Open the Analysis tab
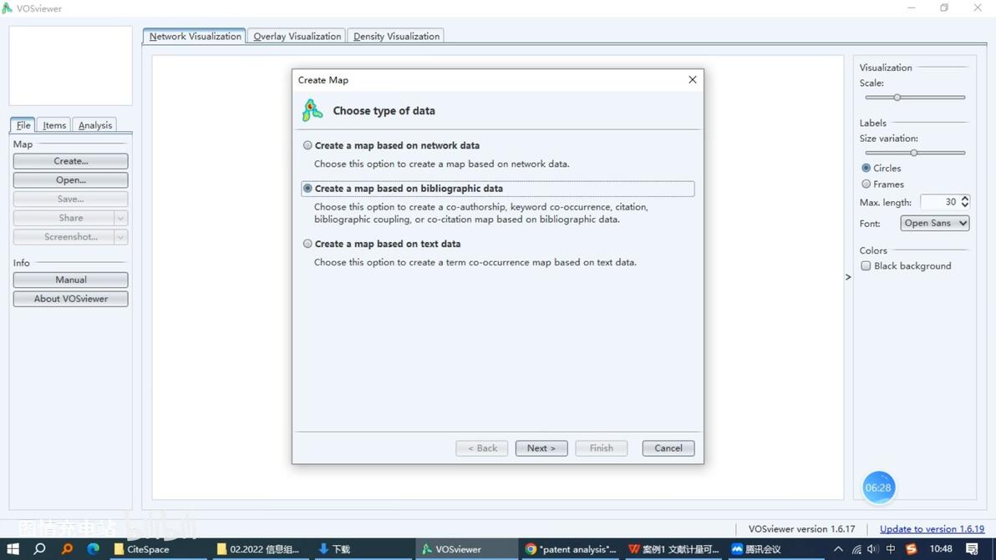The width and height of the screenshot is (996, 560). point(94,125)
